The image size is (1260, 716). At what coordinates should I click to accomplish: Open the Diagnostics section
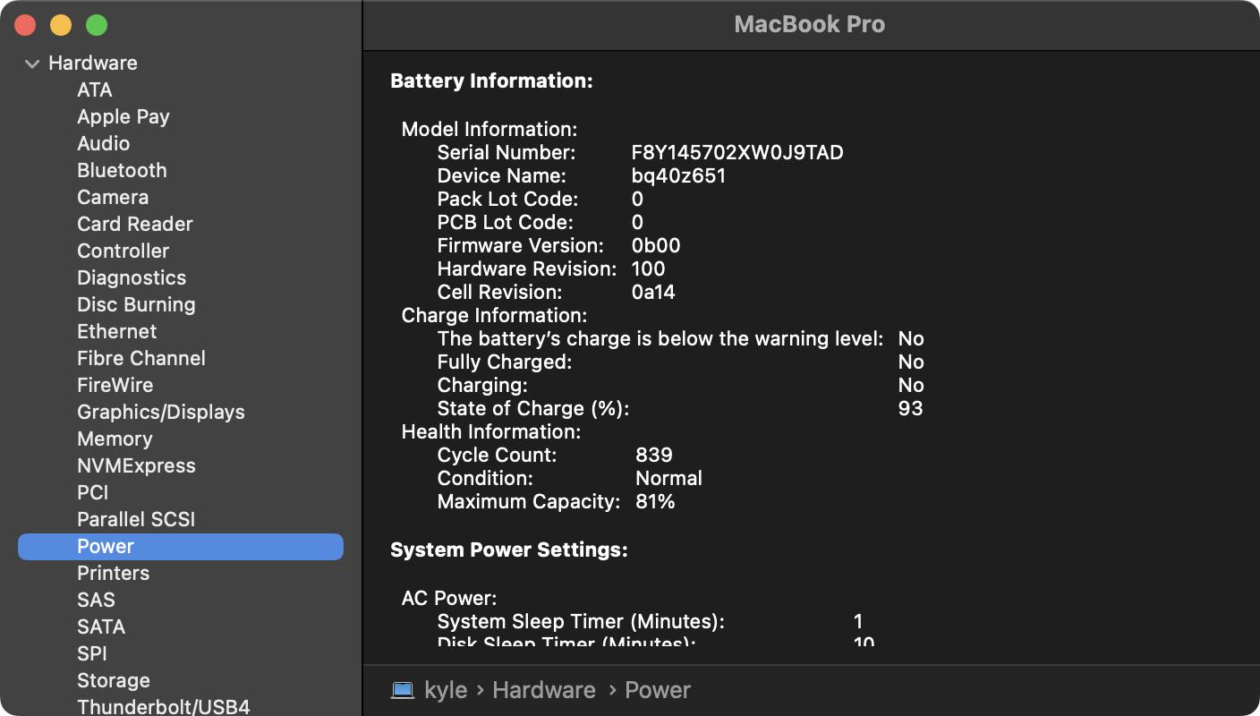(x=132, y=277)
